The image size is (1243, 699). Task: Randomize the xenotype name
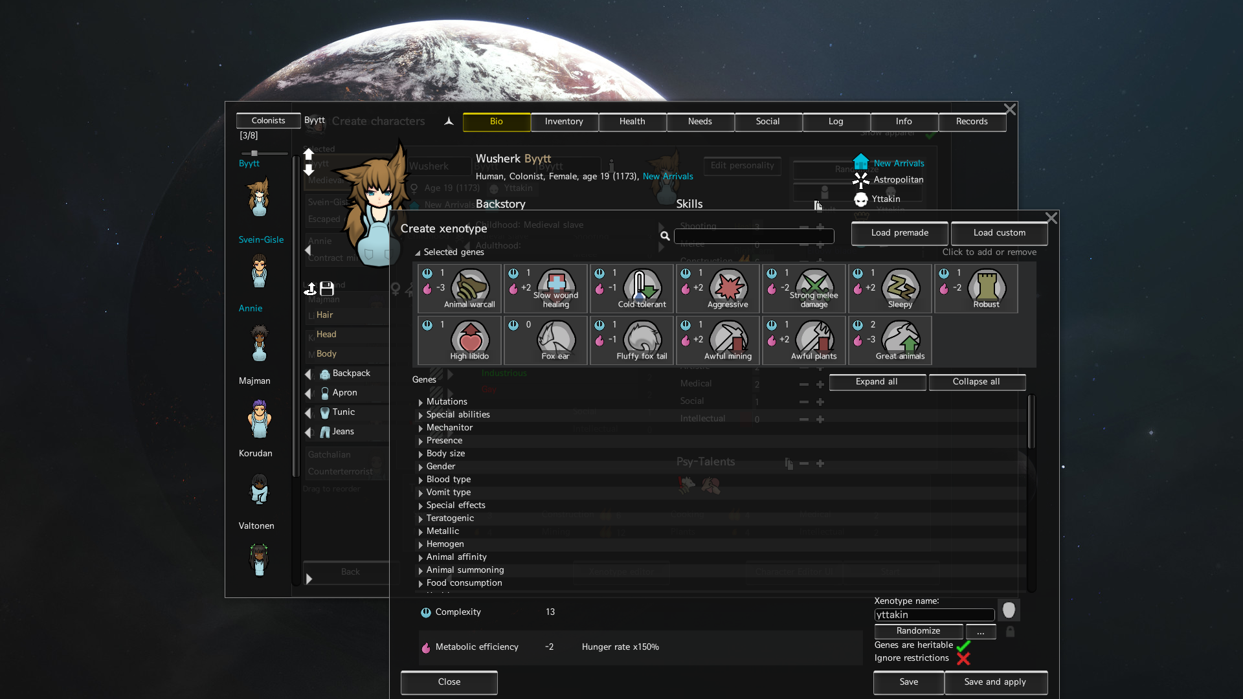pos(919,631)
